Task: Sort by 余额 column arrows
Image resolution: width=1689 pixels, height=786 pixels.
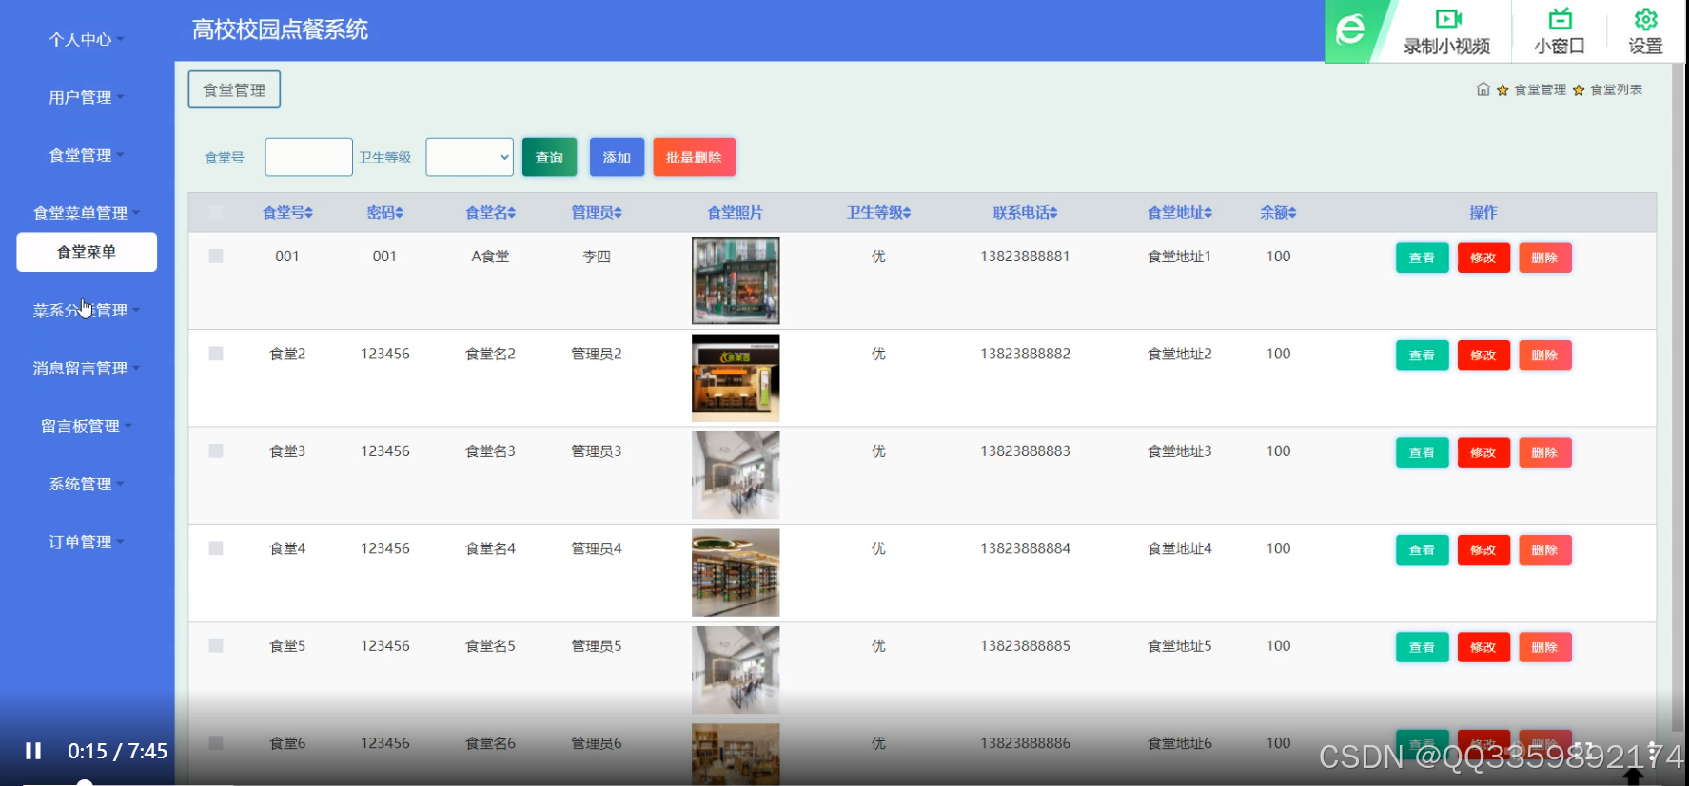Action: [x=1292, y=213]
